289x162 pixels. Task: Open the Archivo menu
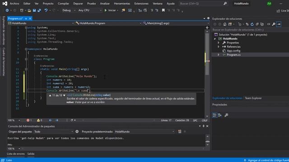point(14,4)
